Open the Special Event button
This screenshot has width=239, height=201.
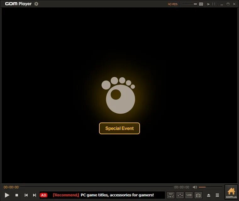[119, 128]
